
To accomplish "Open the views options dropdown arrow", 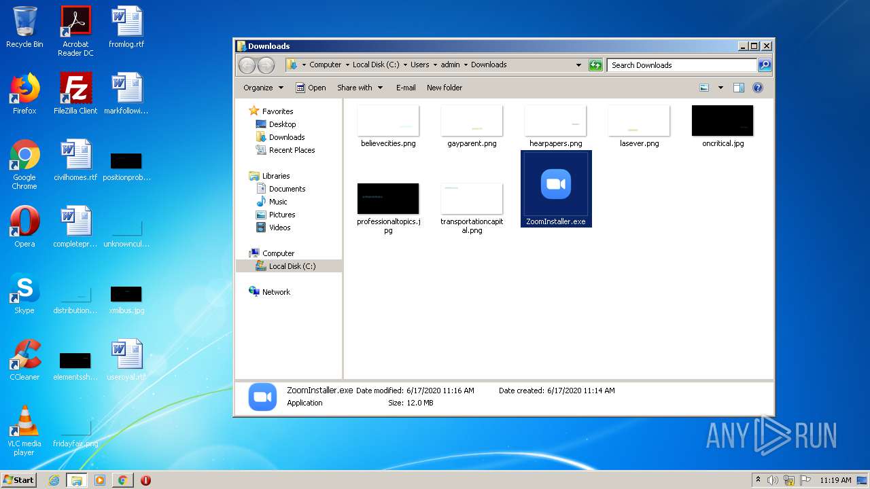I will coord(720,88).
